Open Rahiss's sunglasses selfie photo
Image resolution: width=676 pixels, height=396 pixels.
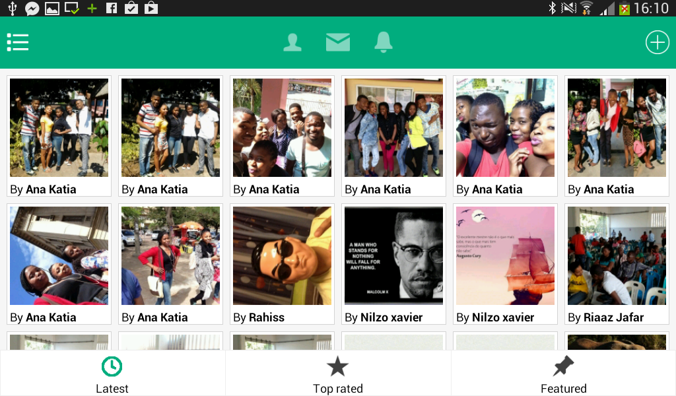[282, 255]
